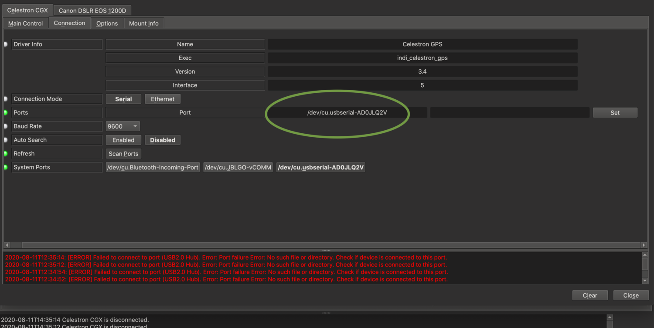Viewport: 654px width, 328px height.
Task: Click the indi_celestron_gps exec value
Action: 422,58
